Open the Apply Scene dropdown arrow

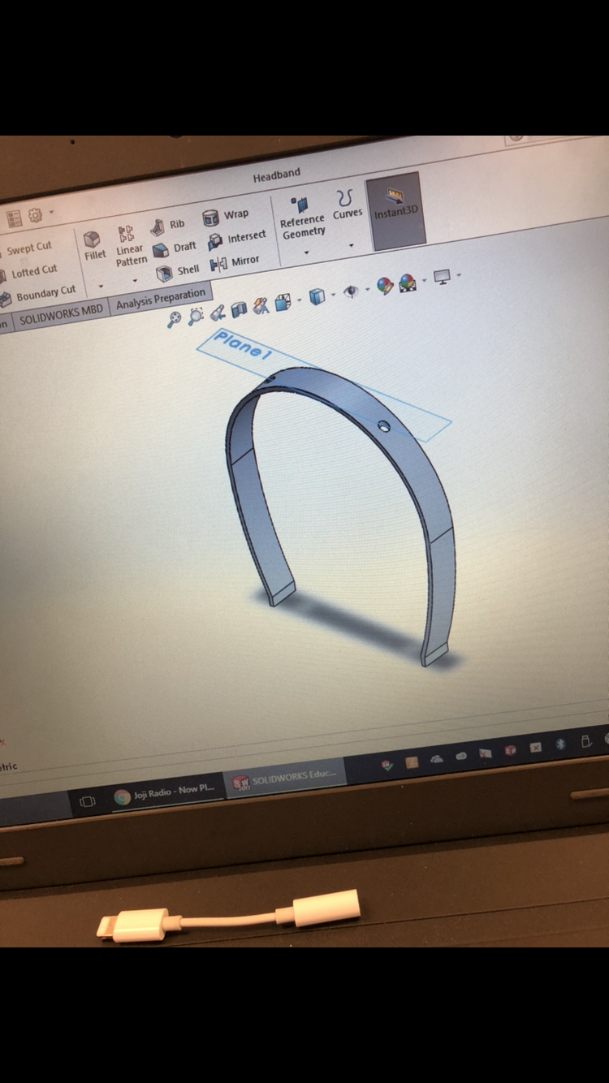[x=423, y=280]
